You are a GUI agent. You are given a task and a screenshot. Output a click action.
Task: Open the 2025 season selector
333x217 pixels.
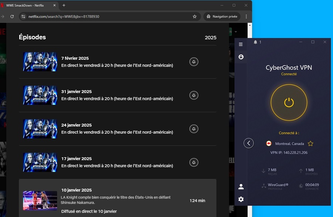coord(210,38)
